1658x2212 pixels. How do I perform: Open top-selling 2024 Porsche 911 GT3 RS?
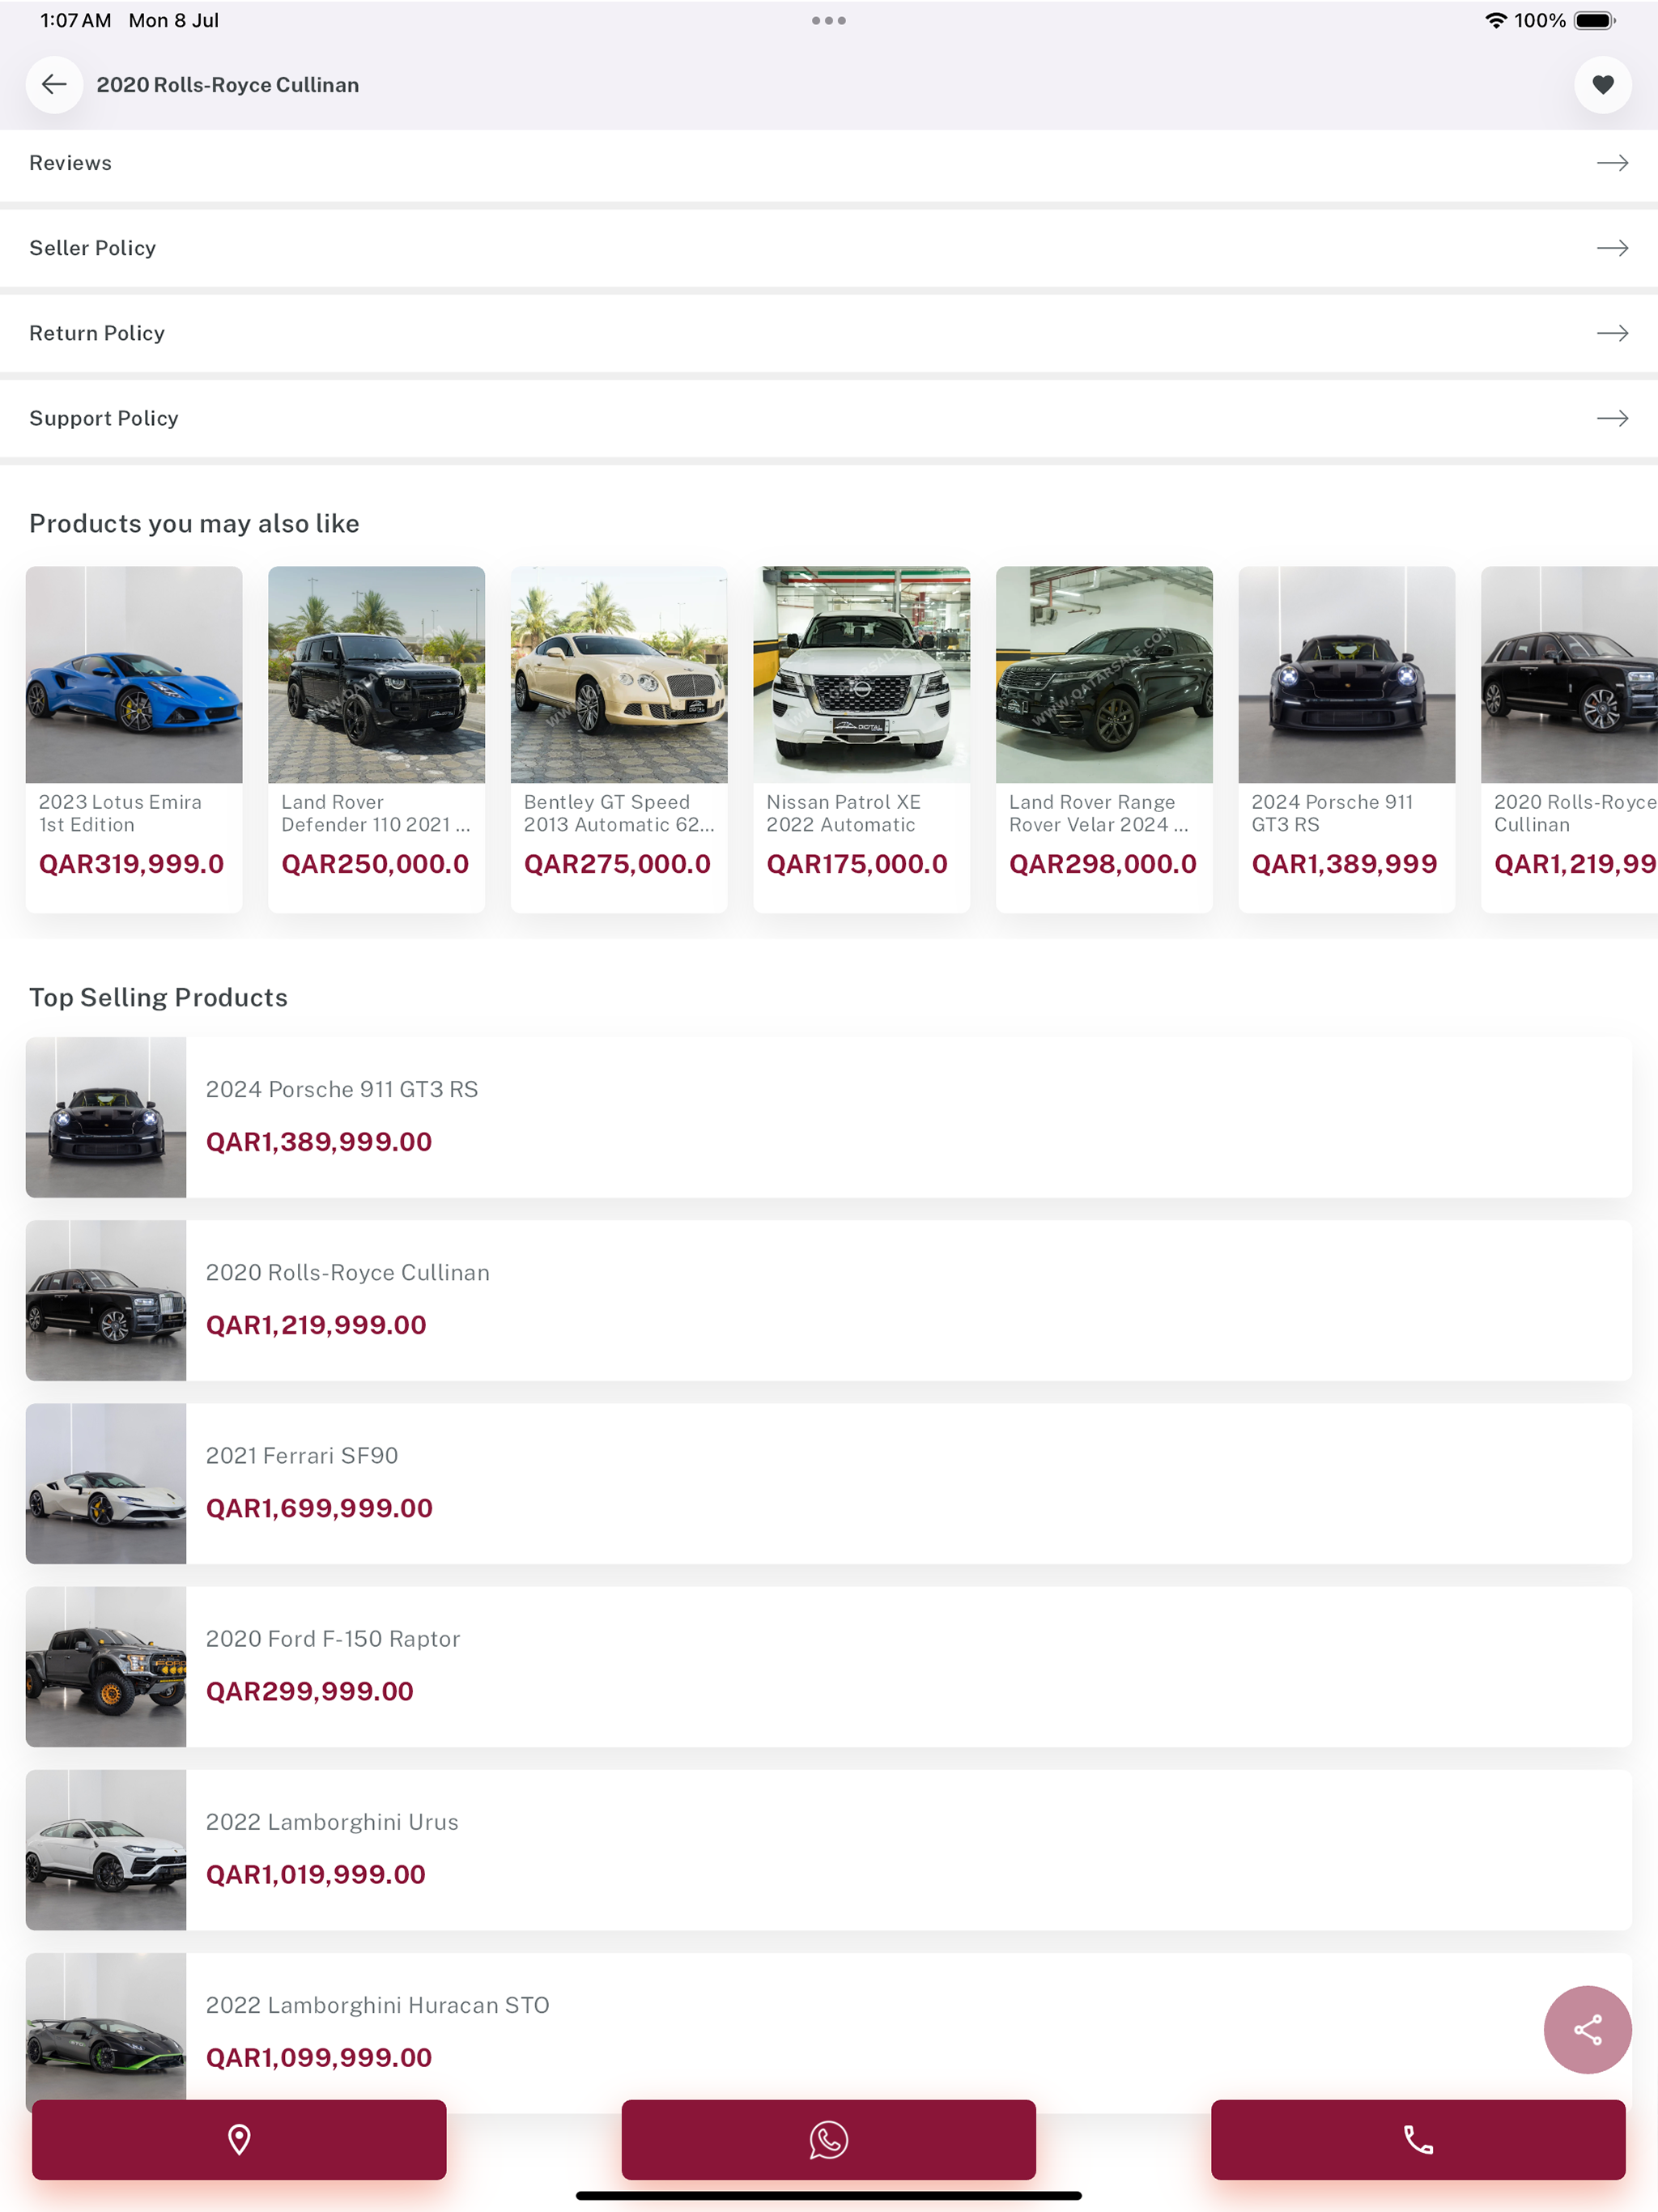click(828, 1117)
